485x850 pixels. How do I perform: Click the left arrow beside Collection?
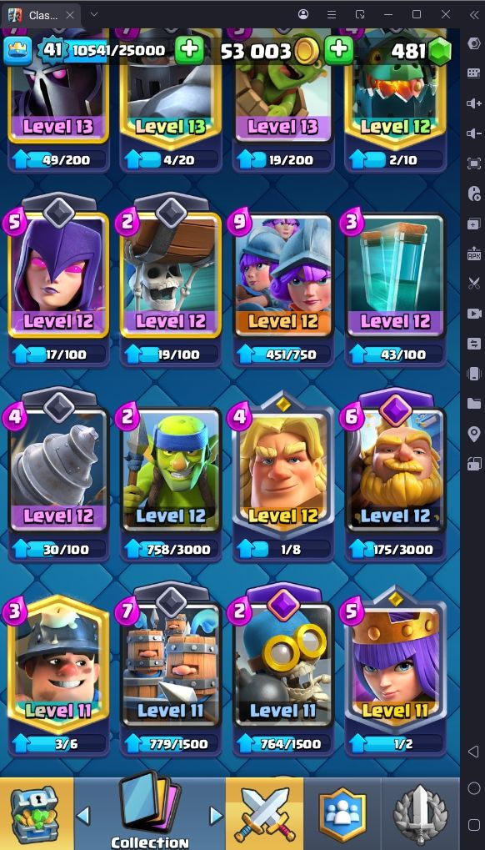point(82,815)
